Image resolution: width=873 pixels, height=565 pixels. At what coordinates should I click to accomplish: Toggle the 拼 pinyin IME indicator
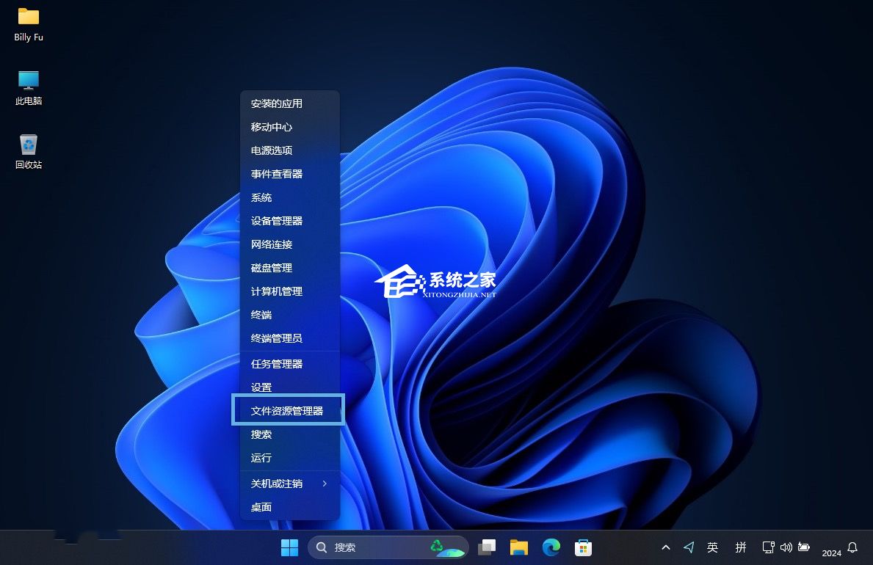point(741,547)
